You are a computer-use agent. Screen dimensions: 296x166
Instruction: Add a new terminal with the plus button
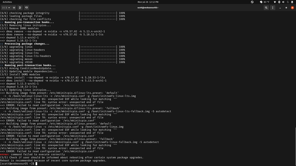[x=14, y=8]
